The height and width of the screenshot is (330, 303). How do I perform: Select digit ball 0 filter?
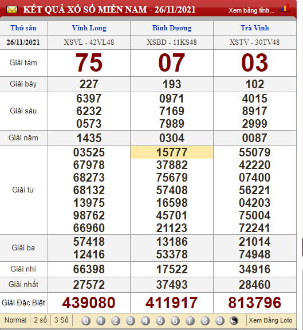(86, 321)
